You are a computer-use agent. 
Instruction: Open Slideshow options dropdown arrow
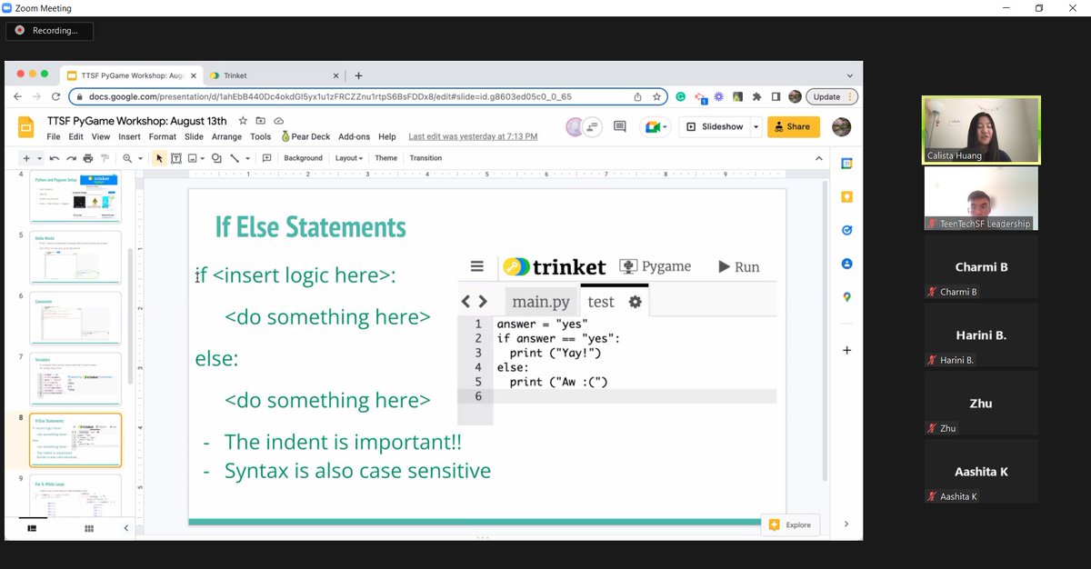756,126
